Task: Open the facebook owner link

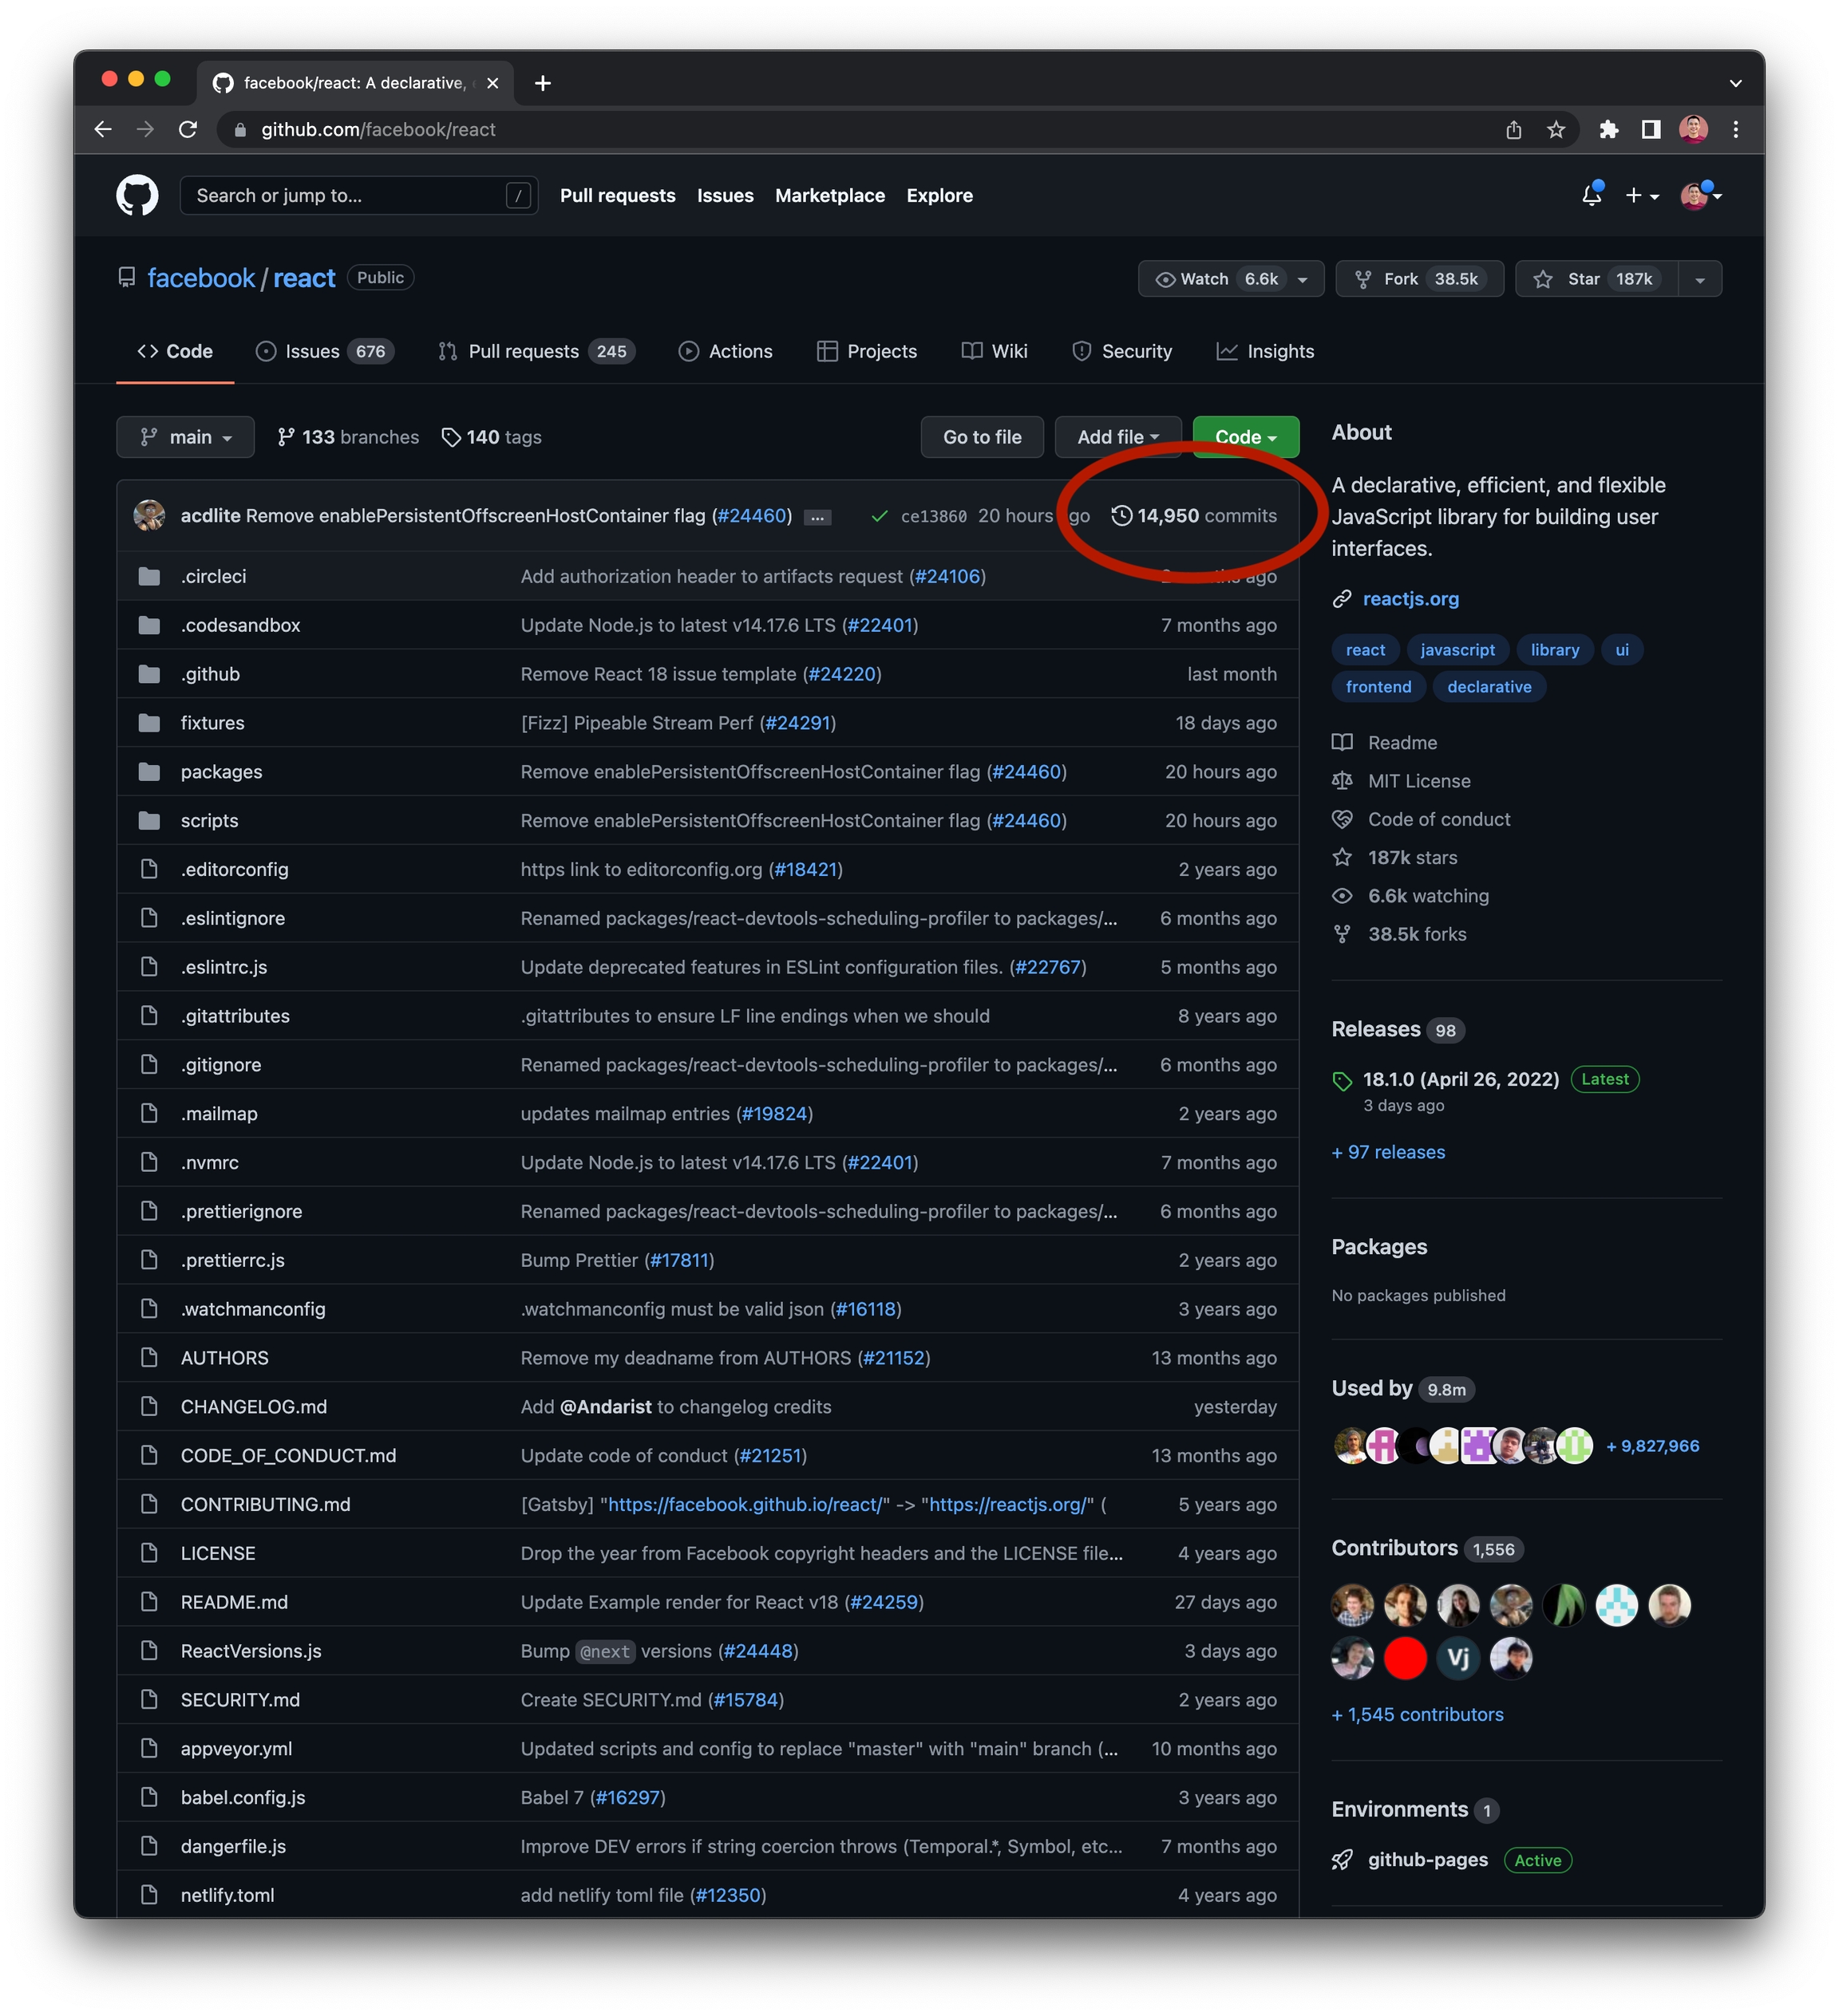Action: [201, 278]
